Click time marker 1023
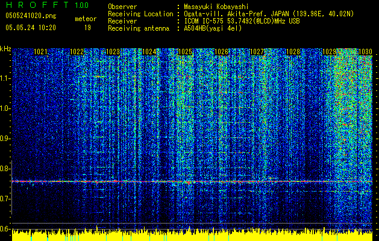 click(x=113, y=52)
